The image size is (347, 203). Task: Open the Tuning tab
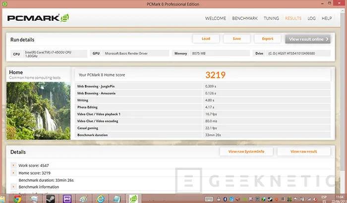point(271,18)
